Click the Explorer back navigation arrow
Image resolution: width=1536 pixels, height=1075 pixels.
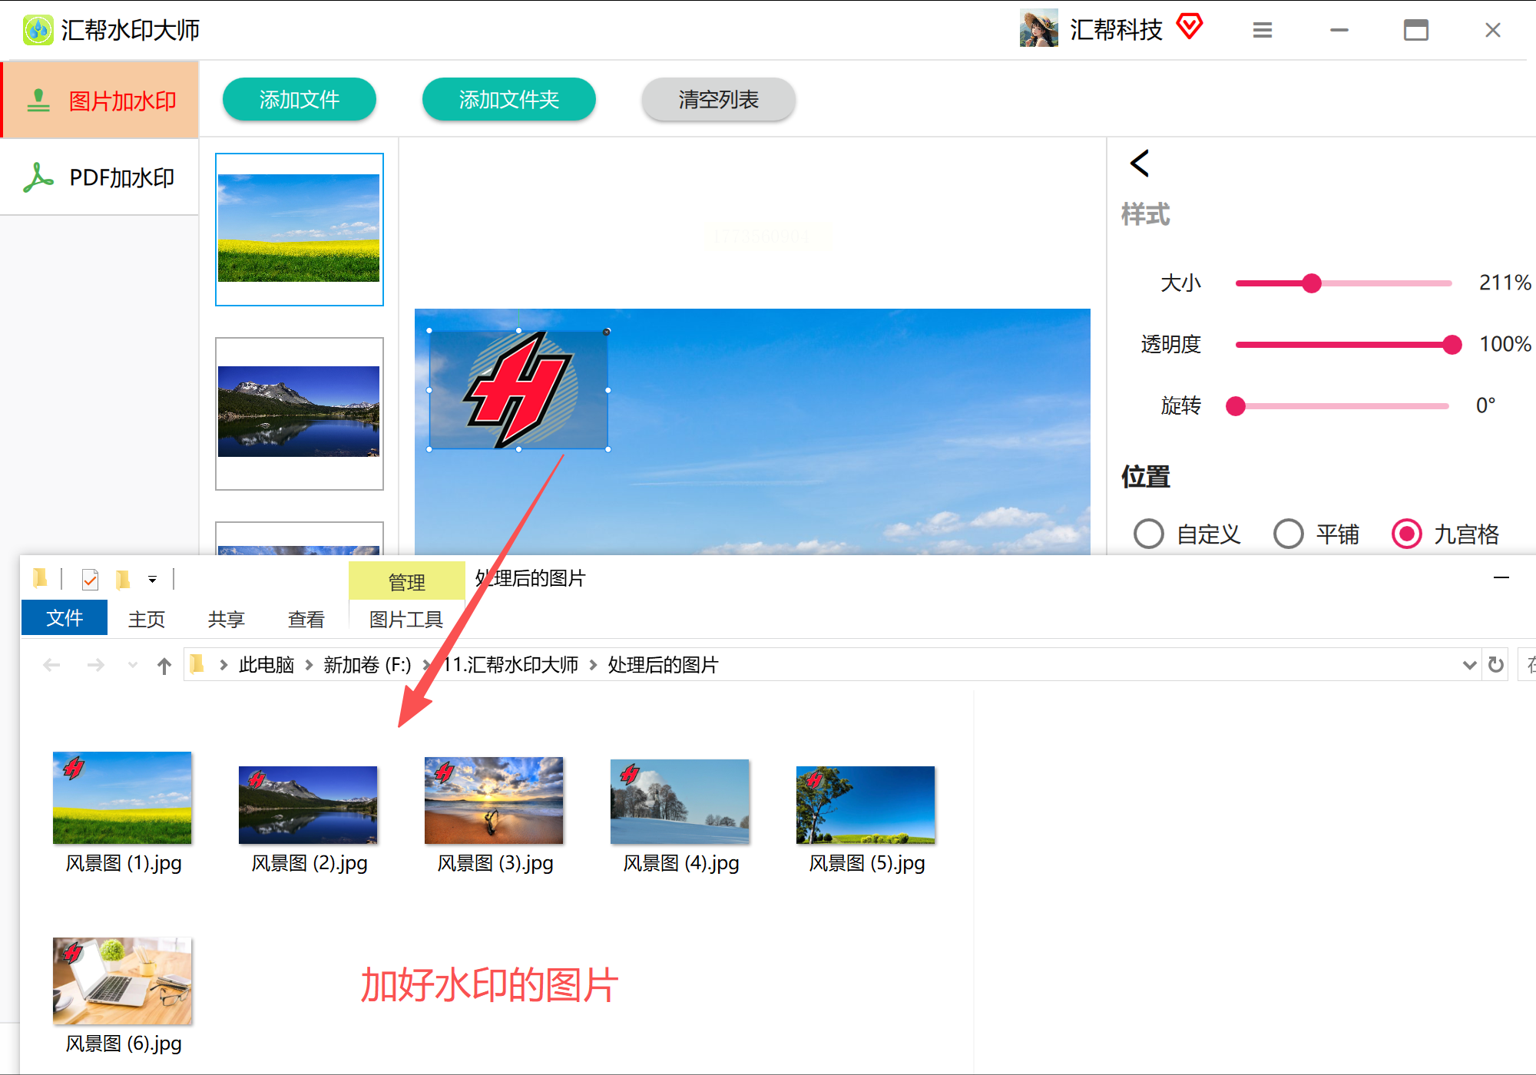pyautogui.click(x=51, y=665)
